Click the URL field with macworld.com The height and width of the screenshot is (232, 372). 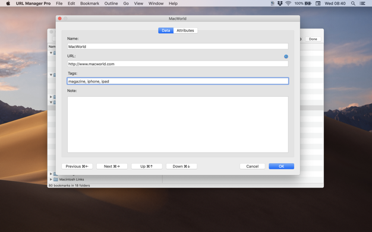[x=178, y=63]
